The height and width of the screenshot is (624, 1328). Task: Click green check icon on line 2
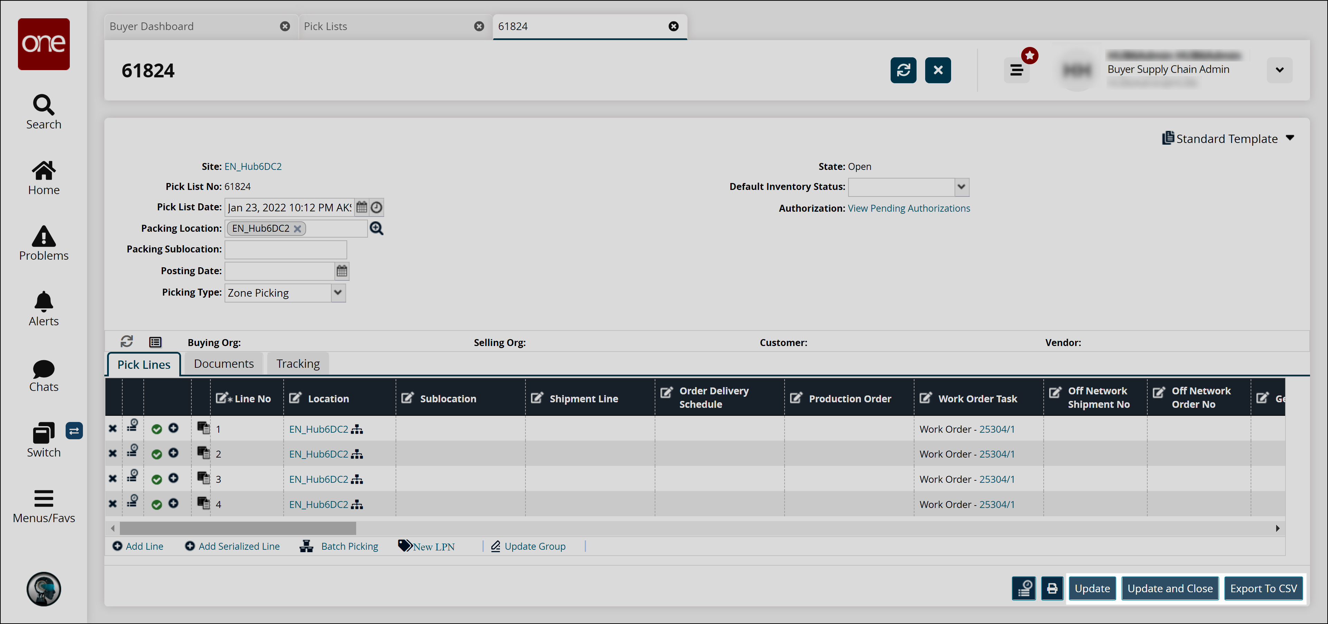pyautogui.click(x=157, y=454)
